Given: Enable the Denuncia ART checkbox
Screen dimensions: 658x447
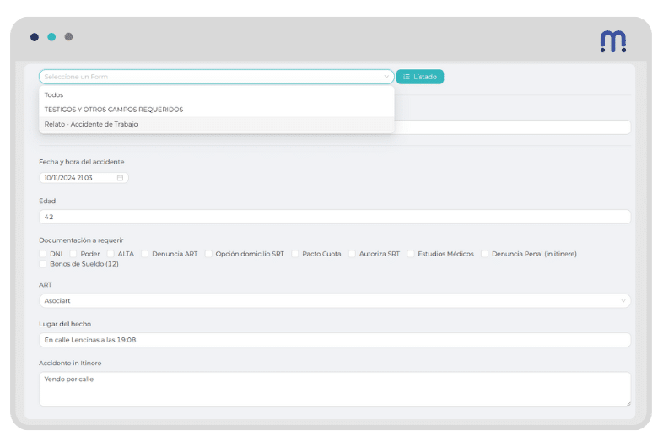Looking at the screenshot, I should 145,253.
